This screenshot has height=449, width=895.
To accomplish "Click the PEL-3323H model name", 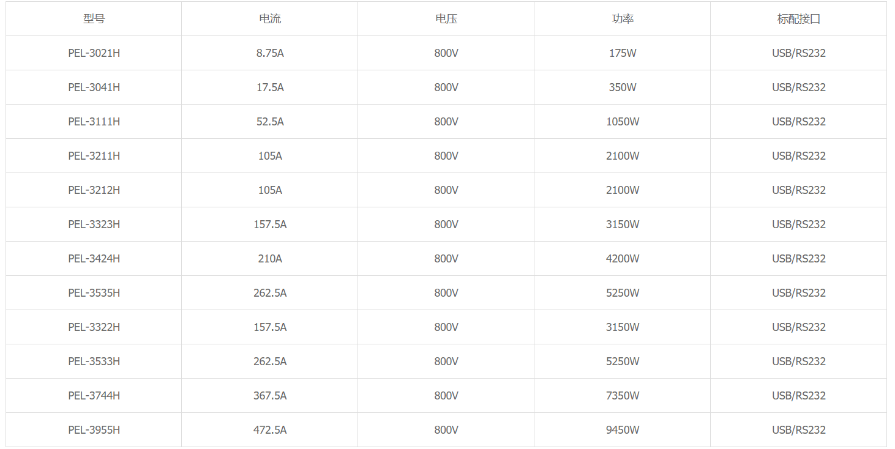I will point(94,224).
